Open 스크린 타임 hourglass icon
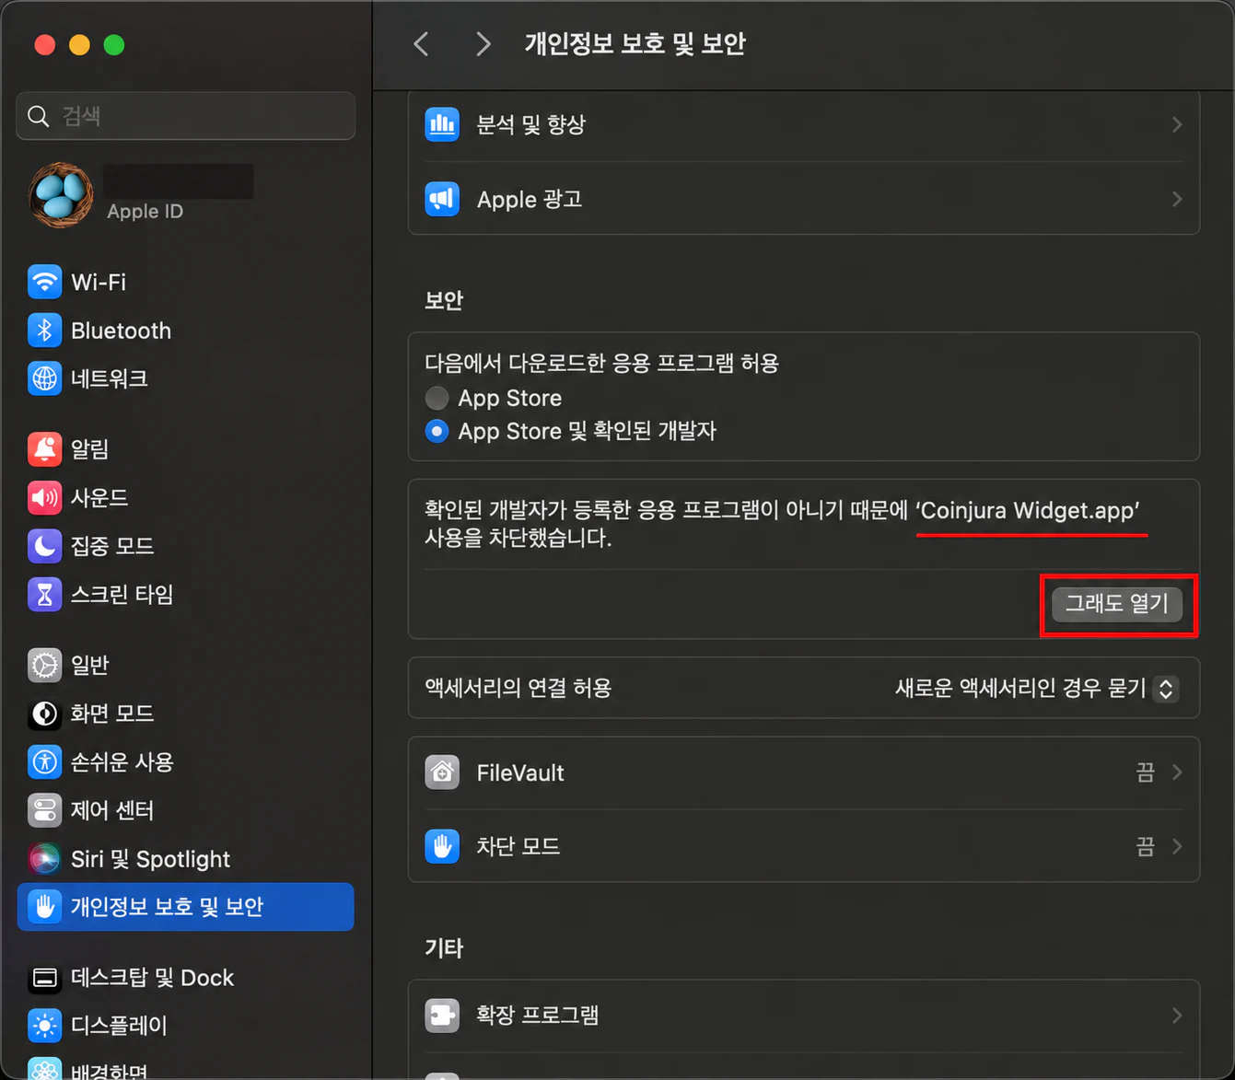 pyautogui.click(x=44, y=595)
